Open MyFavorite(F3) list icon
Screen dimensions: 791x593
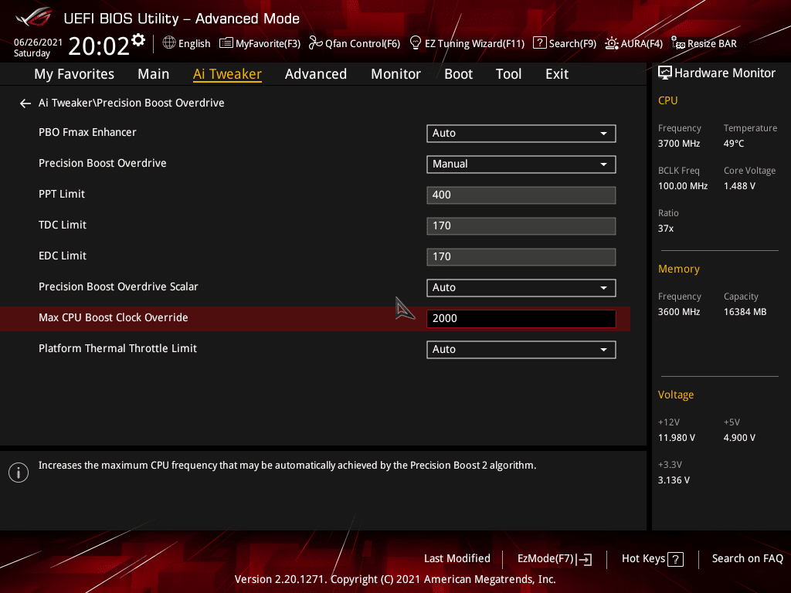click(226, 43)
